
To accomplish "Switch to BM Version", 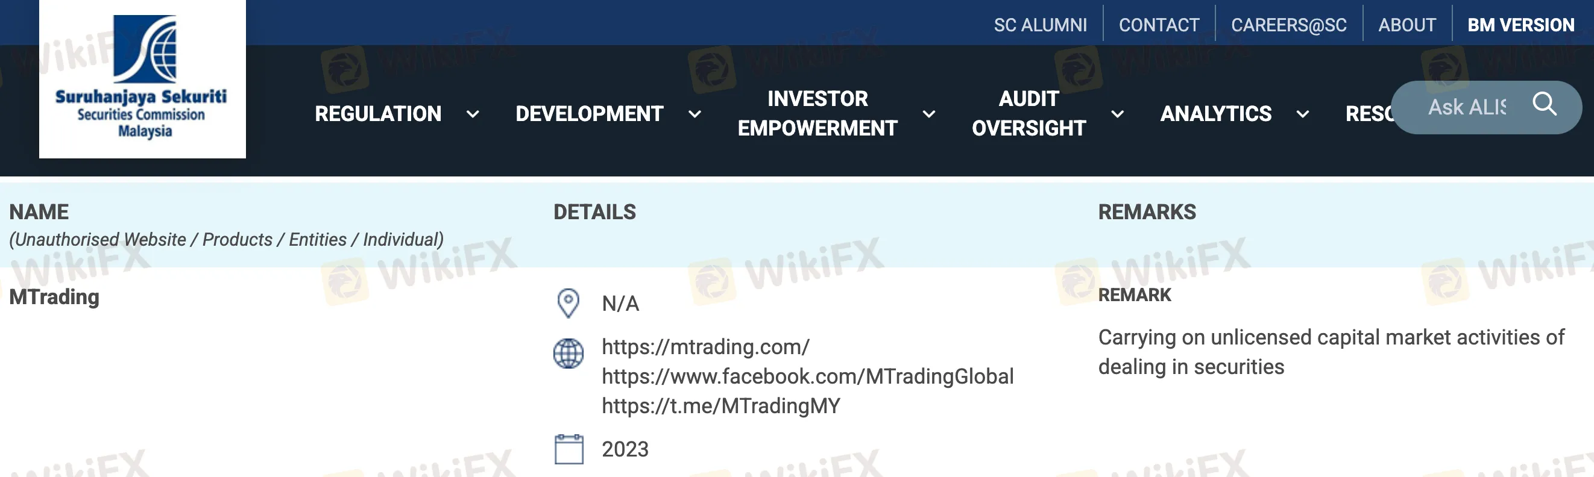I will (x=1521, y=25).
